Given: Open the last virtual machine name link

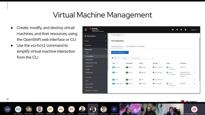Looking at the screenshot, I should click(119, 84).
